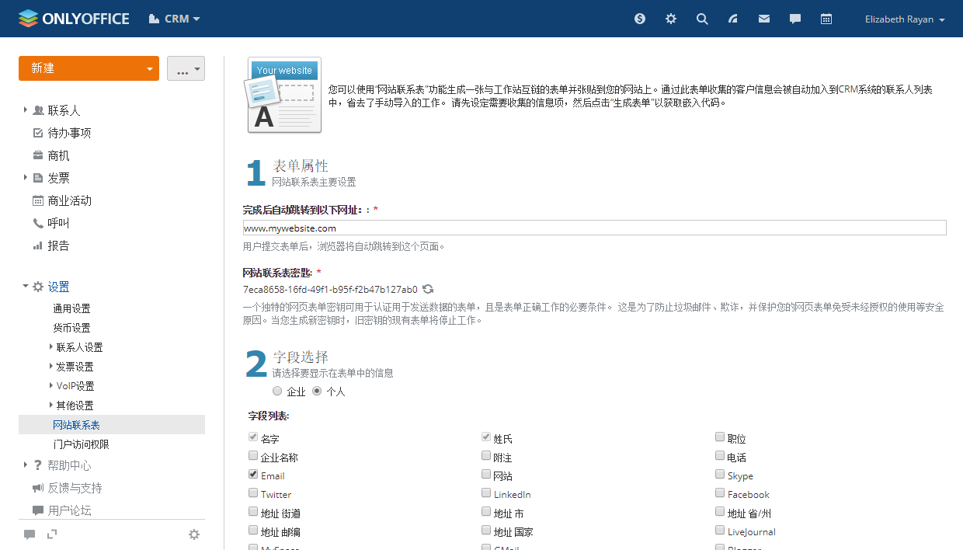
Task: Click the search magnifier icon
Action: coord(702,19)
